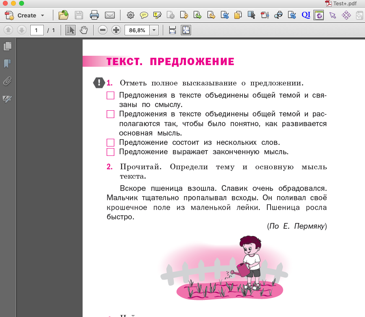The width and height of the screenshot is (365, 317).
Task: Click the task number '2.'
Action: 109,167
